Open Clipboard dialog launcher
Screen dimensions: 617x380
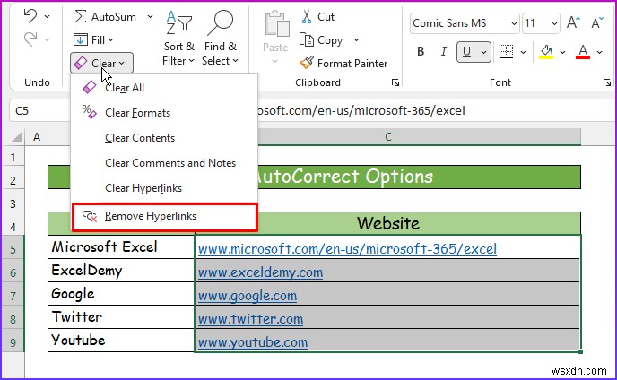point(395,82)
